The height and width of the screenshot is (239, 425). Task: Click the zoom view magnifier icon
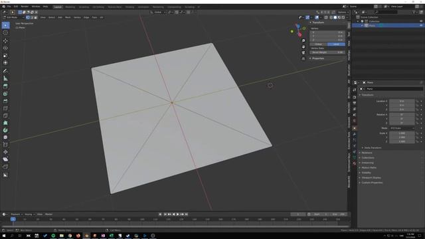303,40
